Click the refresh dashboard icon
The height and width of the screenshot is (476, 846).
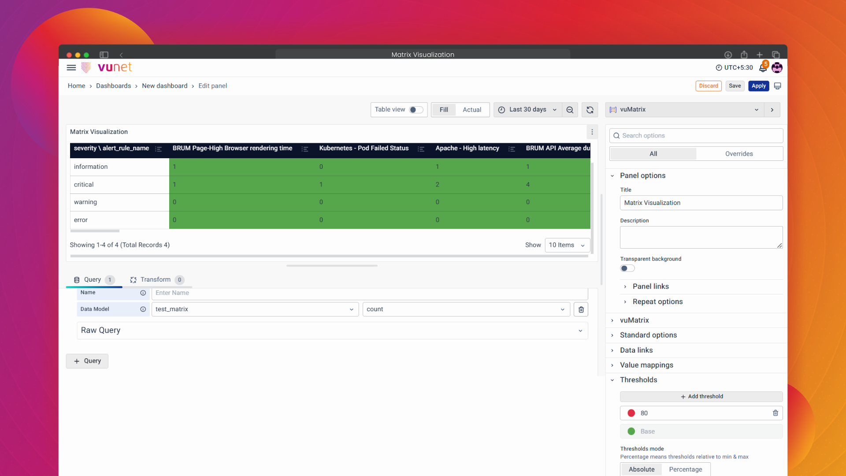click(x=590, y=110)
